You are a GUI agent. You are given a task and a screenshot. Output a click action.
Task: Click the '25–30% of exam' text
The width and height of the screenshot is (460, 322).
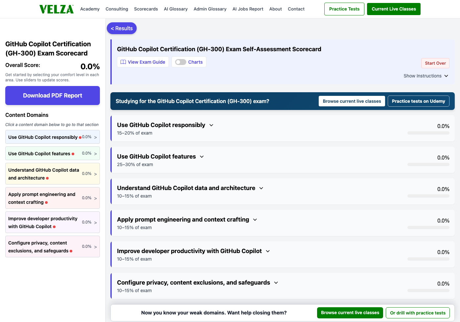tap(135, 164)
